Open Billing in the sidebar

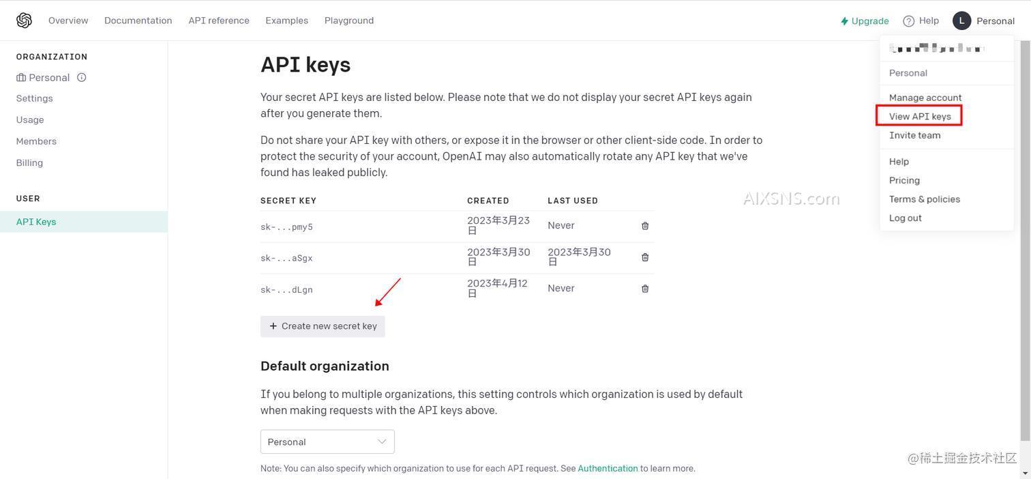coord(29,162)
